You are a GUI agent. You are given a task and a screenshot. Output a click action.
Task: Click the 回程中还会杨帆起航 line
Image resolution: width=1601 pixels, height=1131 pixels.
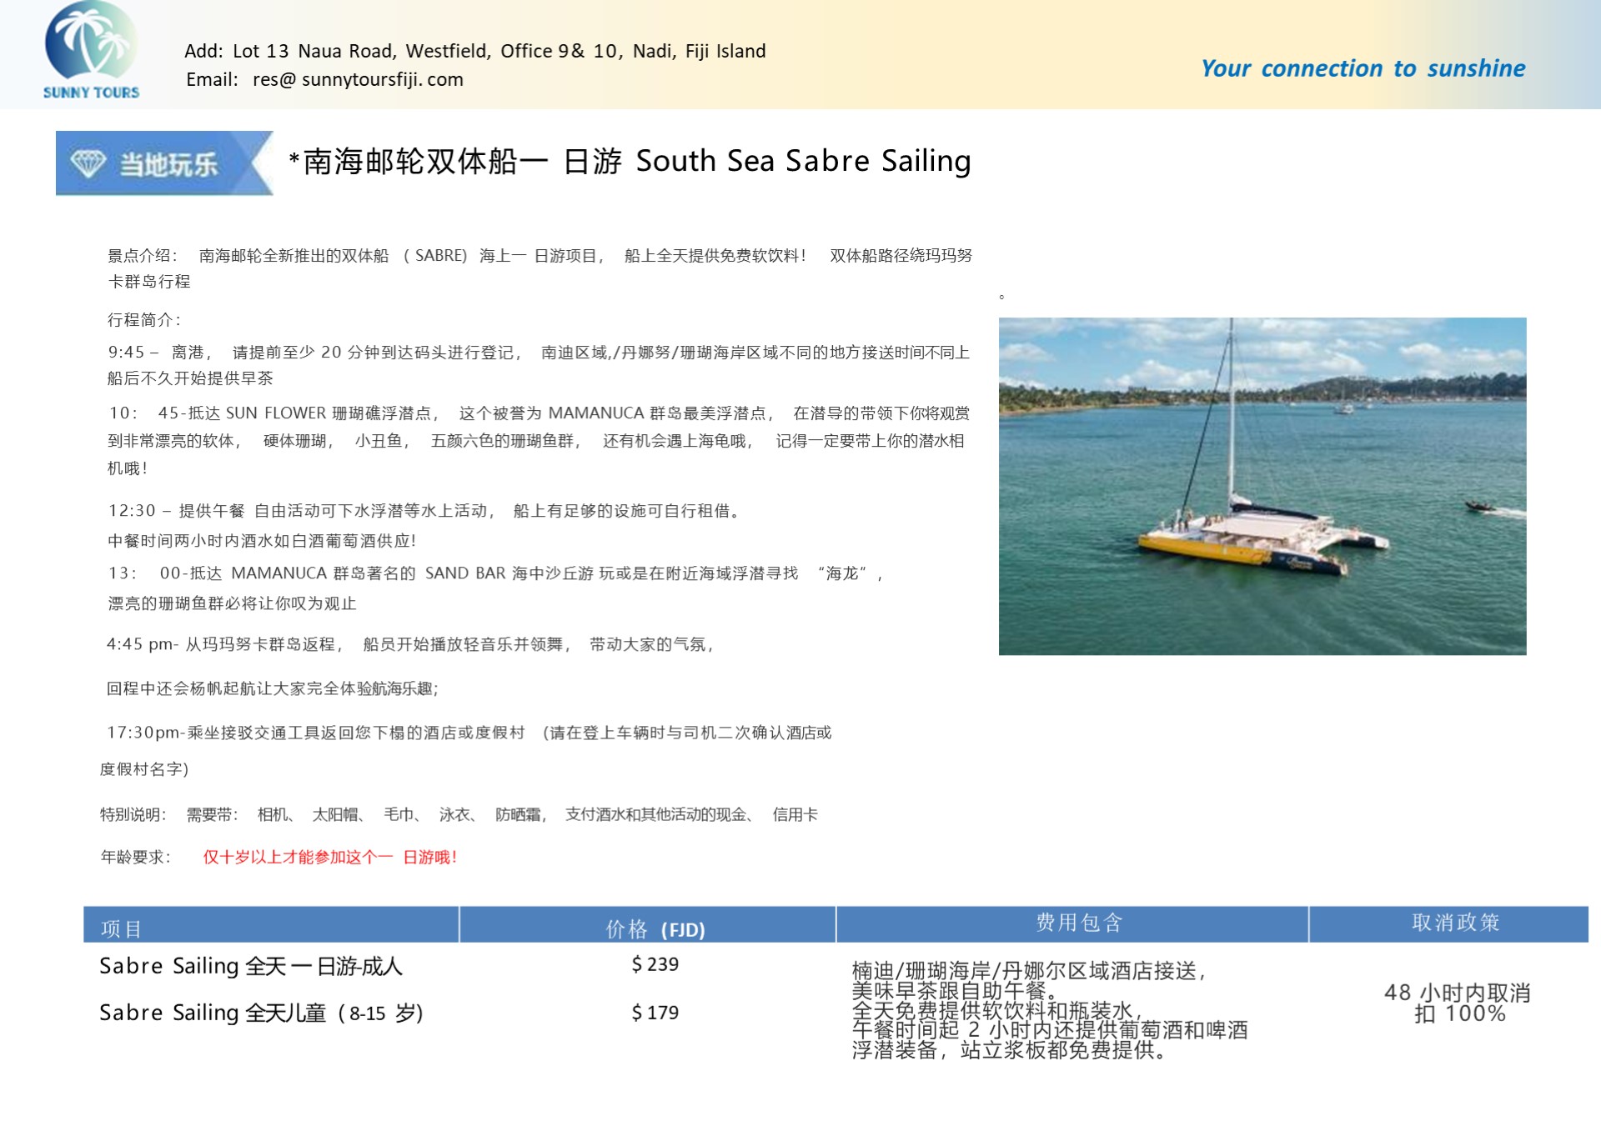pyautogui.click(x=273, y=688)
